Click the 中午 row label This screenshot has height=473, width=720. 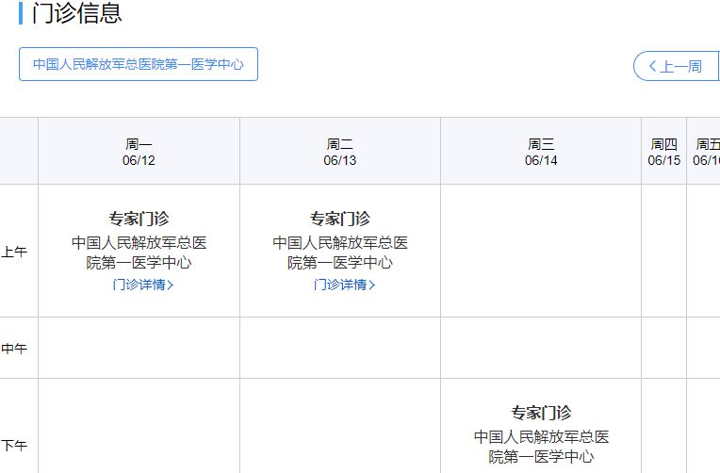click(14, 349)
